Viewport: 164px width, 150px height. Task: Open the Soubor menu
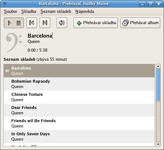coord(10,11)
